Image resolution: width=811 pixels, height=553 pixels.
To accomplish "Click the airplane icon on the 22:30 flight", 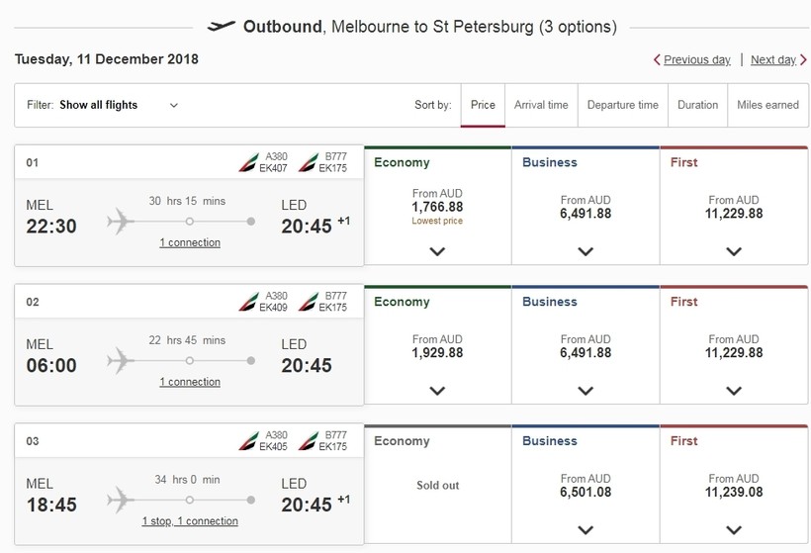I will point(121,222).
